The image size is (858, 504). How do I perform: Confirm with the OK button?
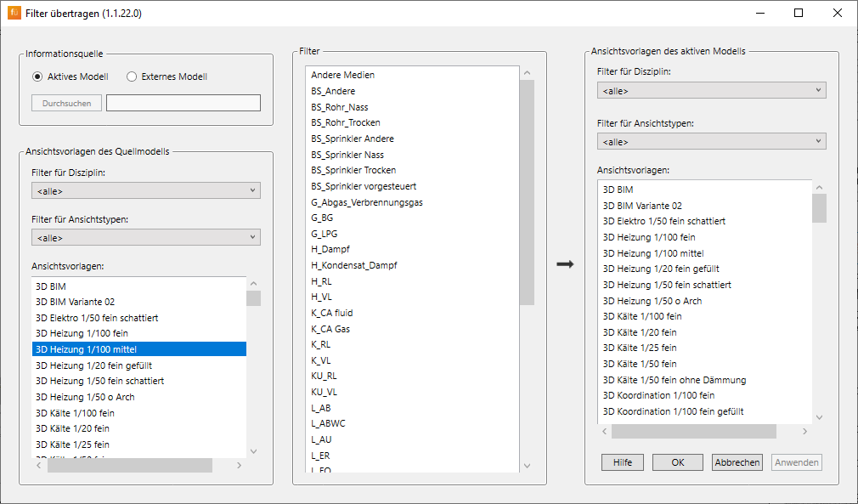[x=677, y=462]
